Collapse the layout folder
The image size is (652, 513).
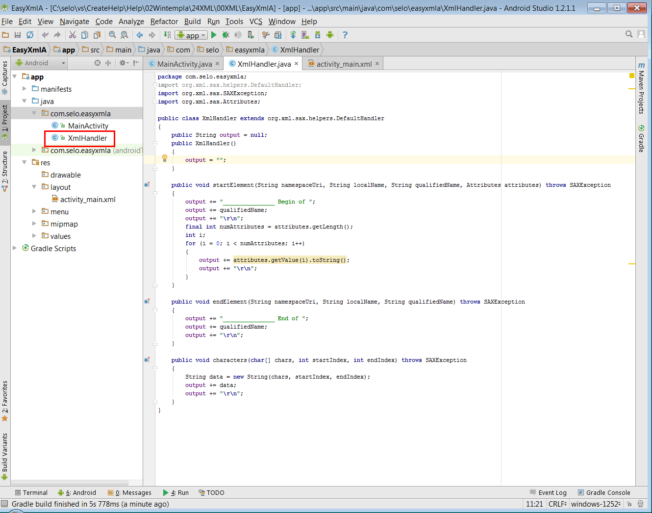34,187
